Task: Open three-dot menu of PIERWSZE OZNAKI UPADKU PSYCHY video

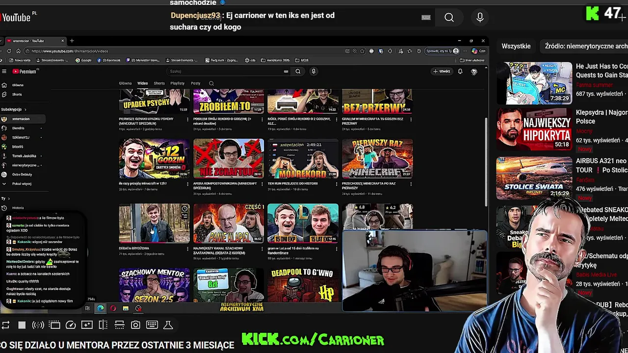Action: (x=187, y=119)
